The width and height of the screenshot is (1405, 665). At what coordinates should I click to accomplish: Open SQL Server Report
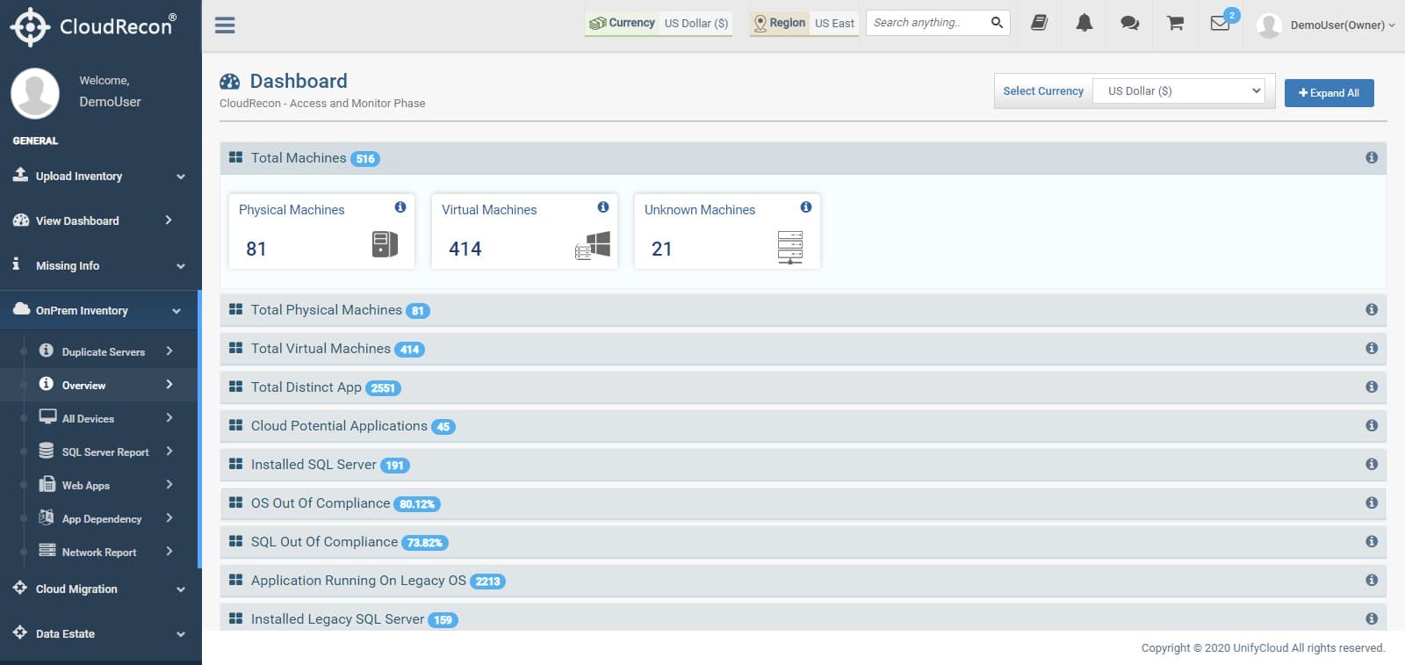[101, 452]
